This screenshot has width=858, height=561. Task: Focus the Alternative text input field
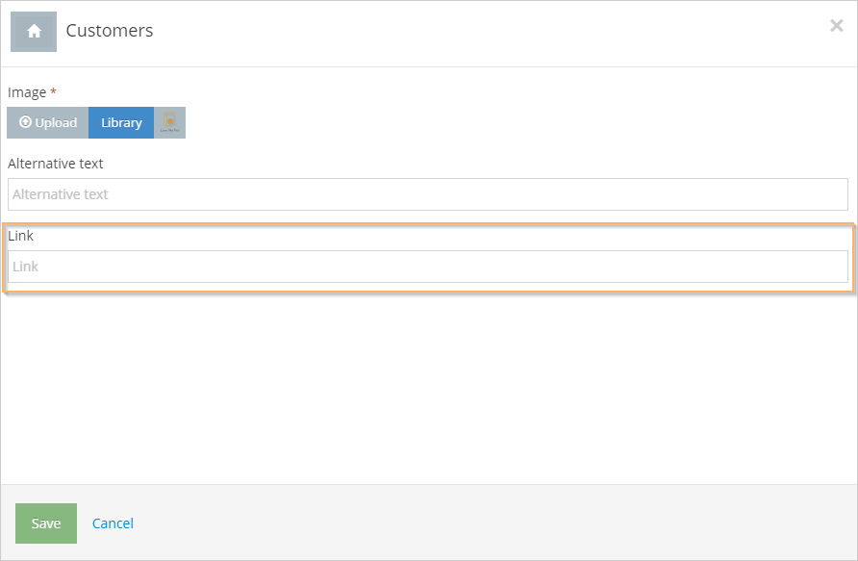coord(428,194)
